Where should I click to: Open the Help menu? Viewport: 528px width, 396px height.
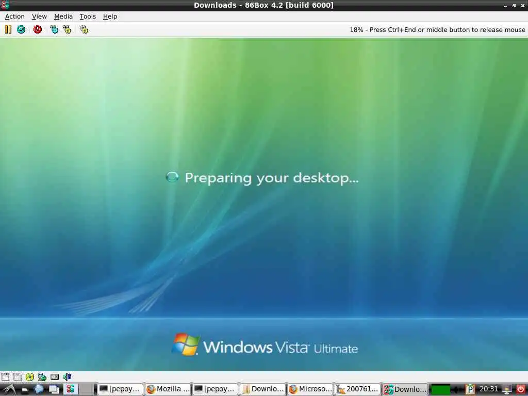[110, 16]
